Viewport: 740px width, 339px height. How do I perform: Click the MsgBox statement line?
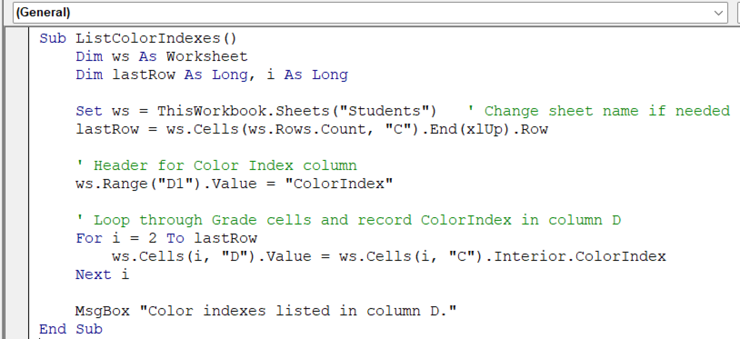[x=266, y=310]
